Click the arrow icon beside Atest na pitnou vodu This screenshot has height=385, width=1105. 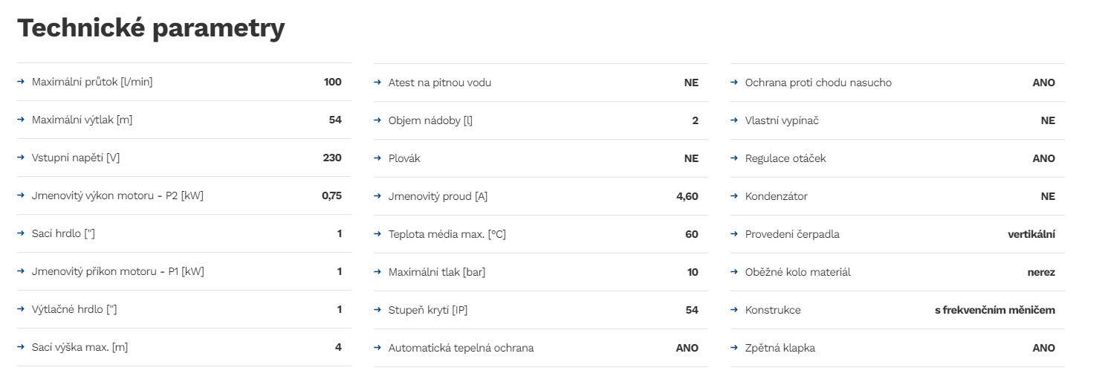[377, 82]
